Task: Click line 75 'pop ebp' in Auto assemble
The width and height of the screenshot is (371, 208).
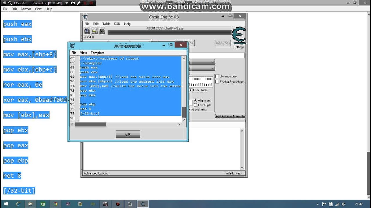Action: [x=88, y=104]
